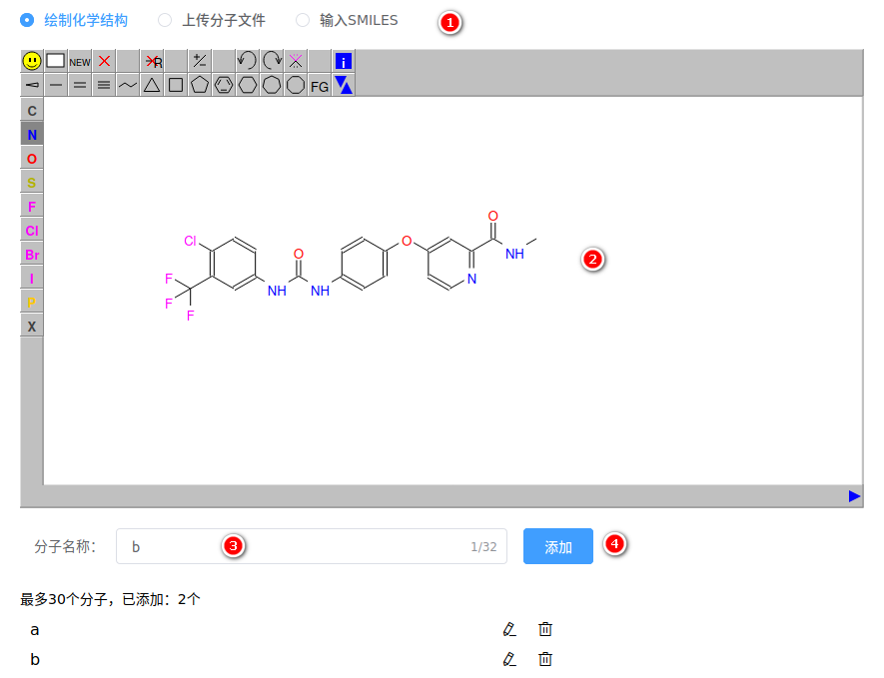Click the blue double-triangle toolbar icon
Viewport: 884px width, 678px height.
pos(344,86)
